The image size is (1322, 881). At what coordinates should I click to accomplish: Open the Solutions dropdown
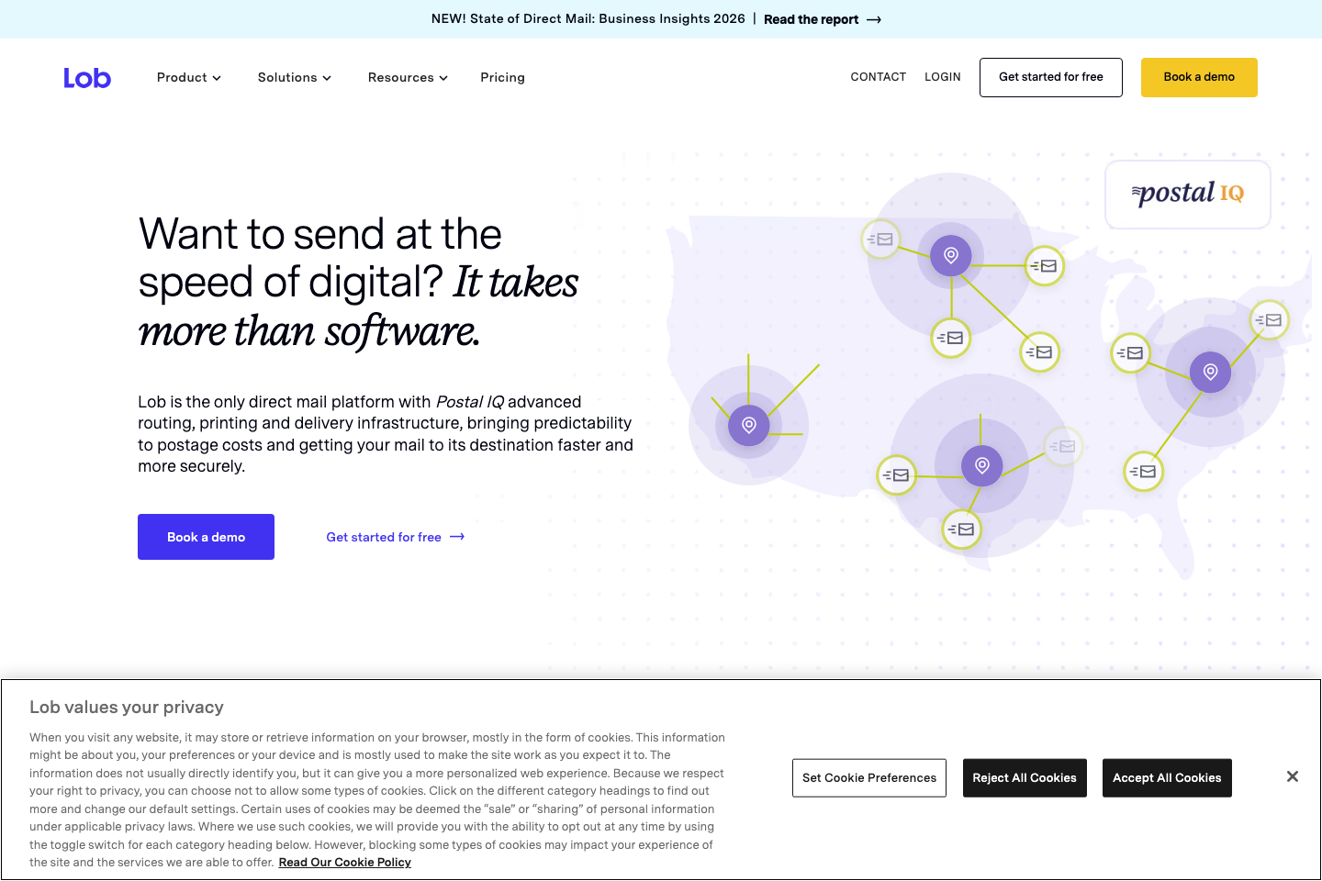(x=294, y=77)
